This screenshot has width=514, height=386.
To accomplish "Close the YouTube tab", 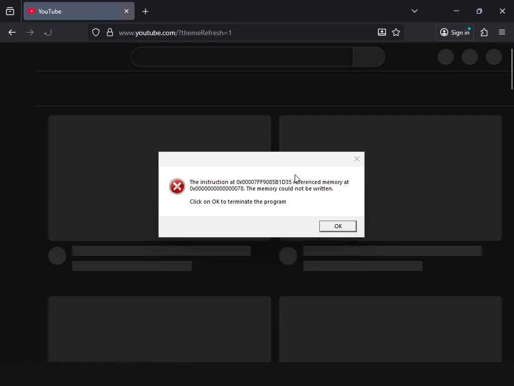I will [x=126, y=11].
